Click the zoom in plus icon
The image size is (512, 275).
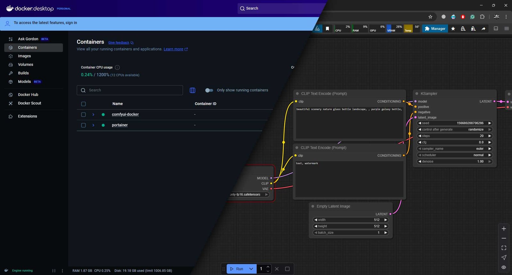[x=504, y=229]
